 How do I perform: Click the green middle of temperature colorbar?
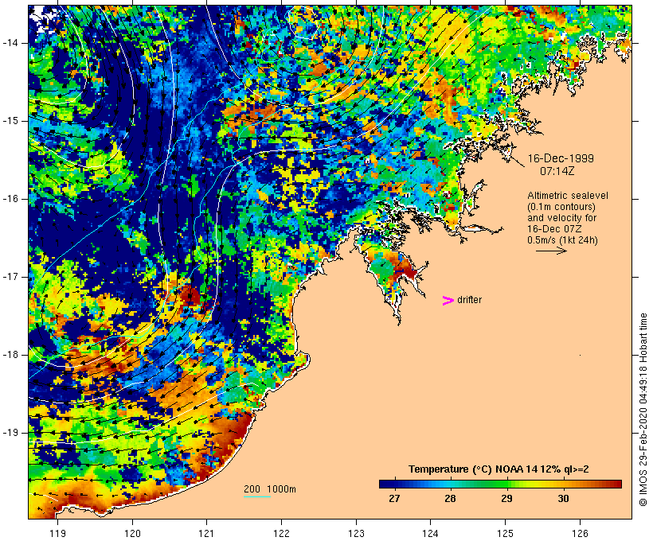point(500,484)
